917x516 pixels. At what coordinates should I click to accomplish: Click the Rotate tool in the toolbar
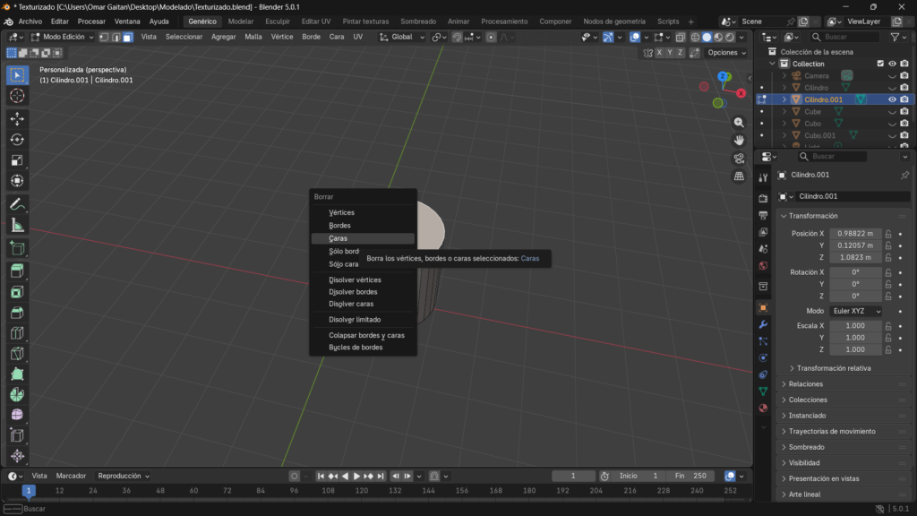click(x=17, y=140)
